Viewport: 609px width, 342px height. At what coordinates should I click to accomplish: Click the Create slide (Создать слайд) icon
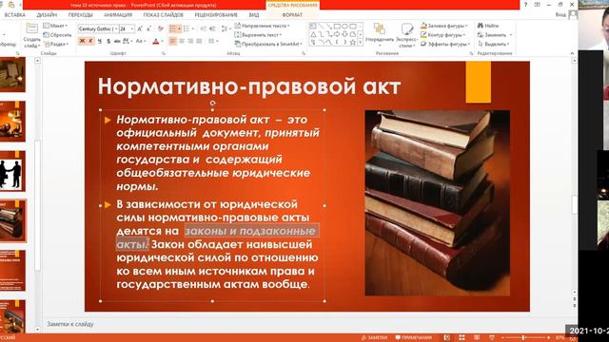pos(31,29)
